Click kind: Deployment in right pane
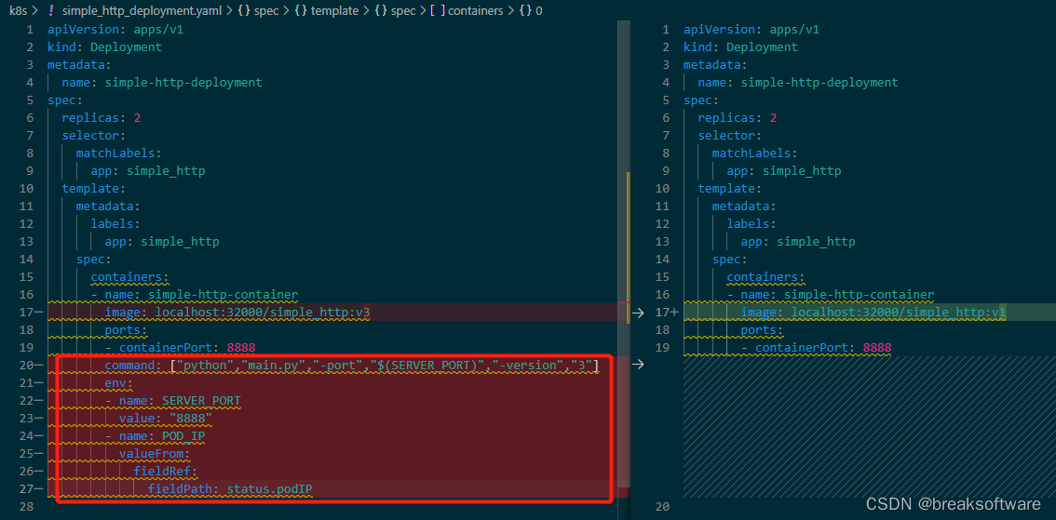Image resolution: width=1056 pixels, height=520 pixels. [x=740, y=47]
